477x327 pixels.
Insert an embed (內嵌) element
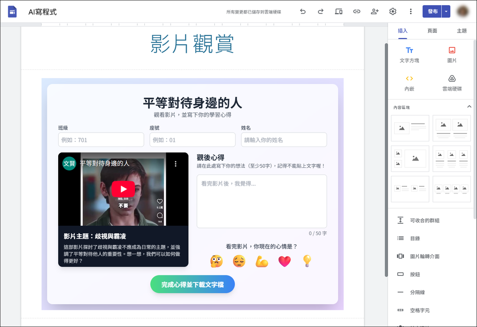pyautogui.click(x=409, y=83)
